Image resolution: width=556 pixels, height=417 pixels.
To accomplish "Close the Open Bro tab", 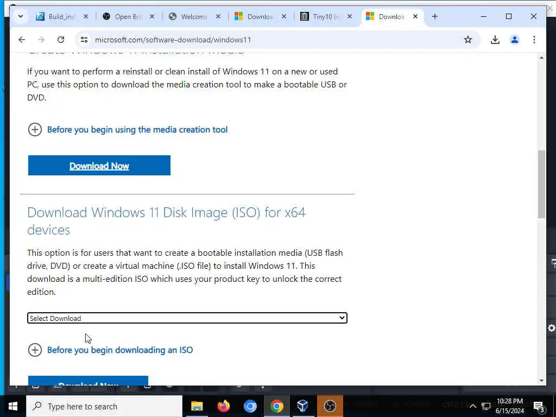I will [152, 17].
